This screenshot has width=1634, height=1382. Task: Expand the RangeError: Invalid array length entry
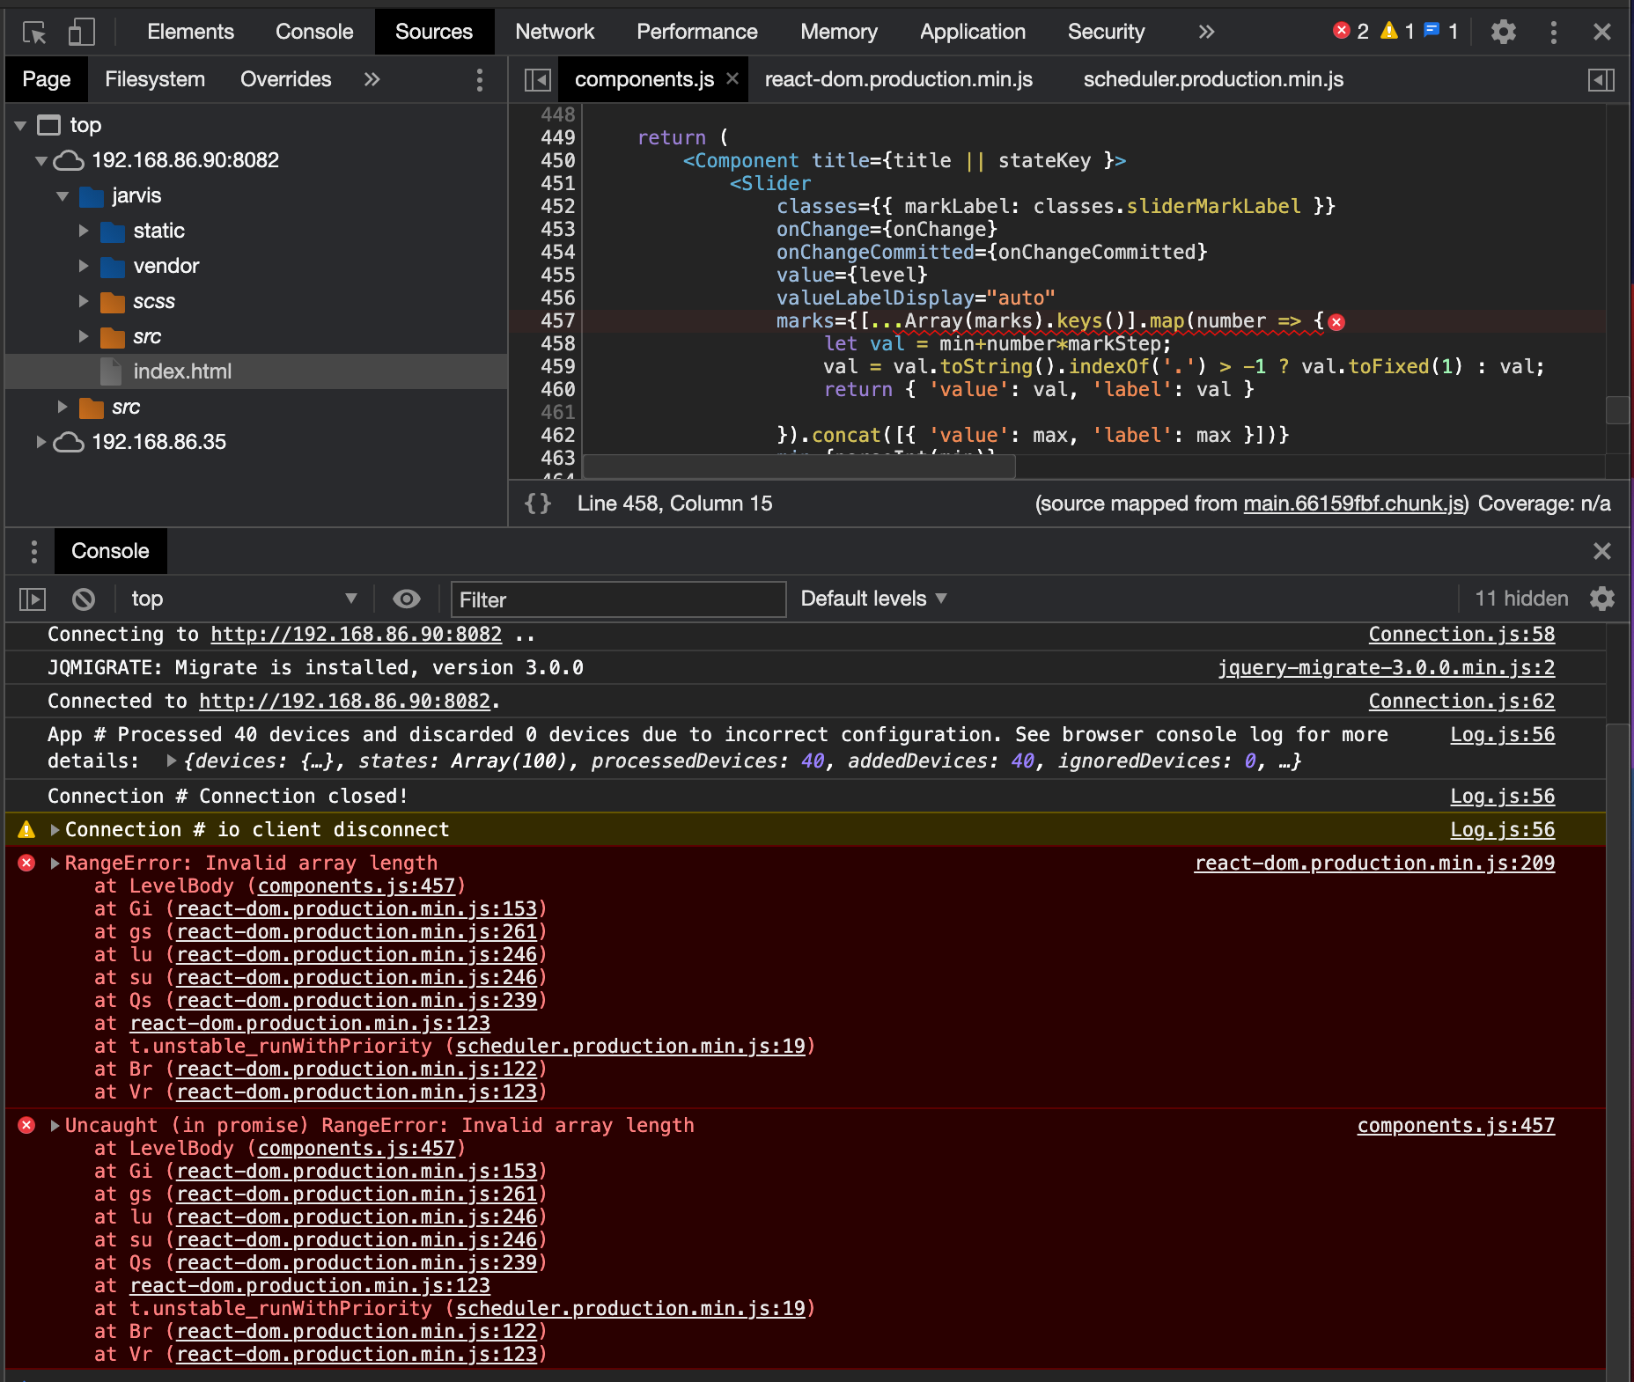(x=55, y=864)
